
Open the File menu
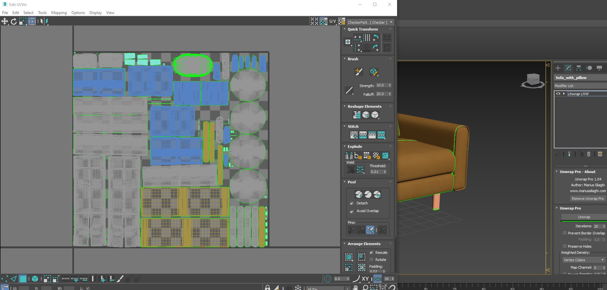click(x=5, y=13)
